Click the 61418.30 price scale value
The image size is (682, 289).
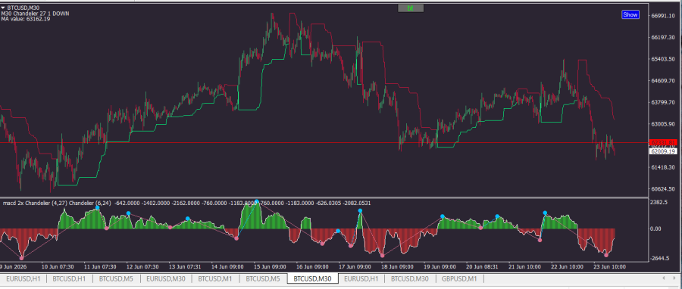tap(662, 167)
